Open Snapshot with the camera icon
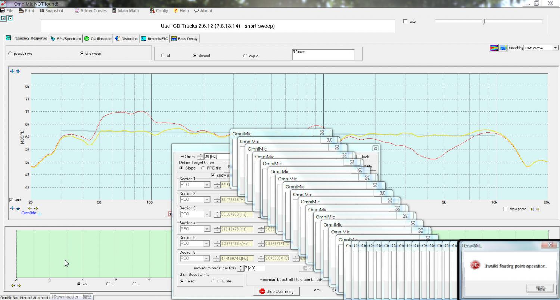The height and width of the screenshot is (300, 560). pos(52,11)
